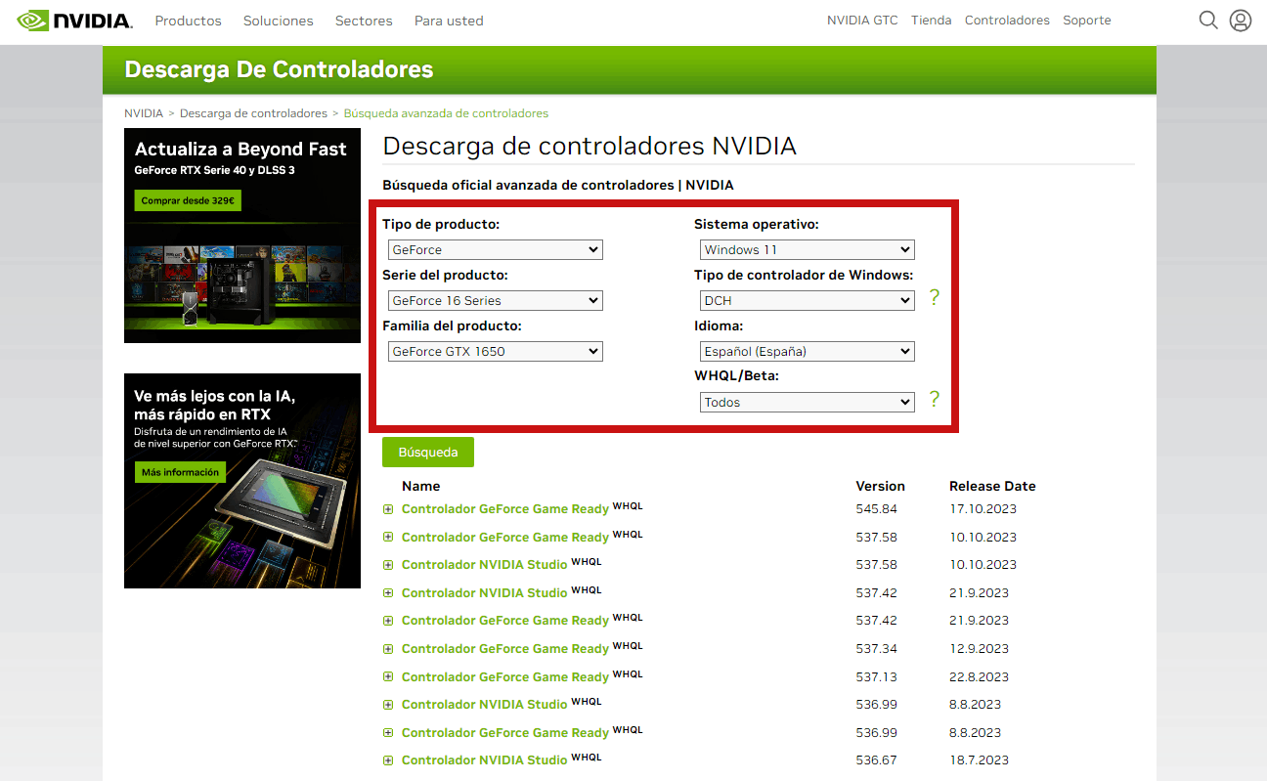Open Sistema operativo dropdown
Image resolution: width=1267 pixels, height=781 pixels.
coord(807,249)
